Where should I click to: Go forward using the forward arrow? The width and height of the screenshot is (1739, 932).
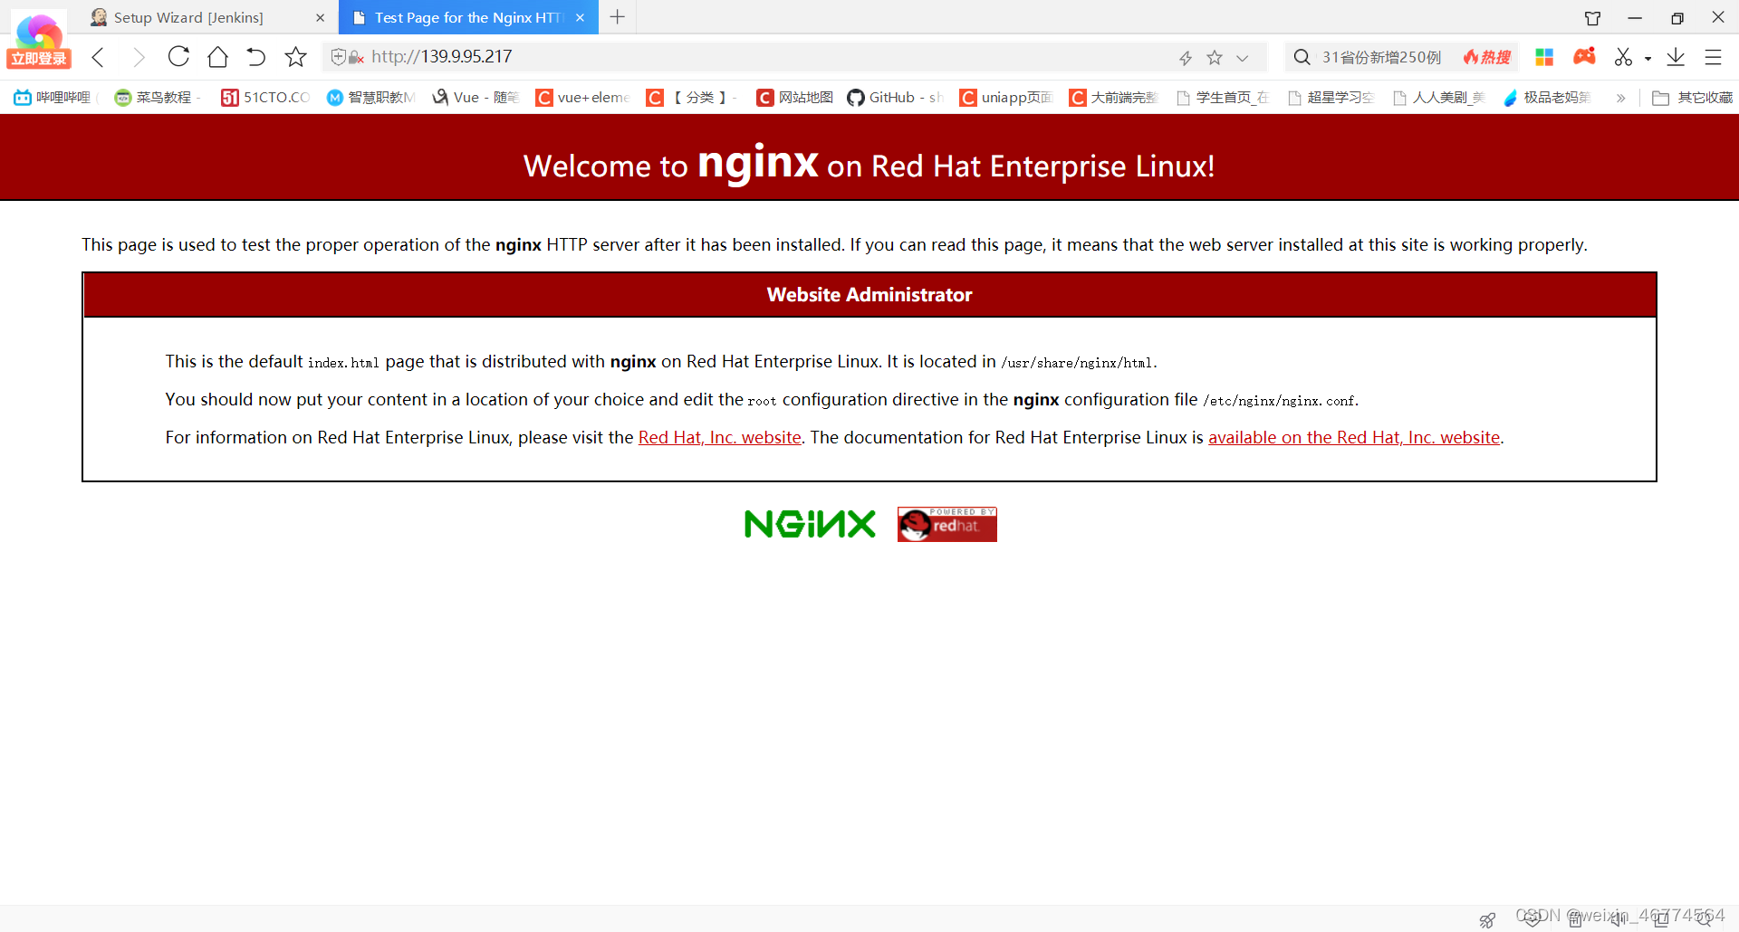[138, 57]
